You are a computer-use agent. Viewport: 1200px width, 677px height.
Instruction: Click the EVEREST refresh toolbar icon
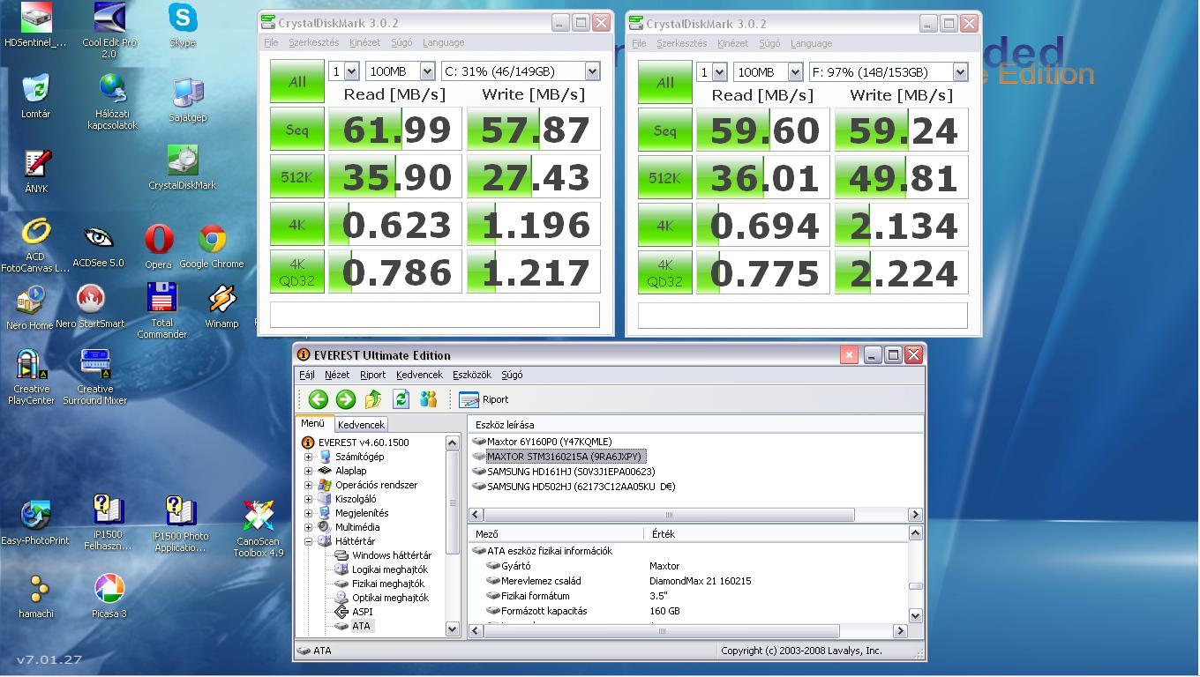(401, 399)
